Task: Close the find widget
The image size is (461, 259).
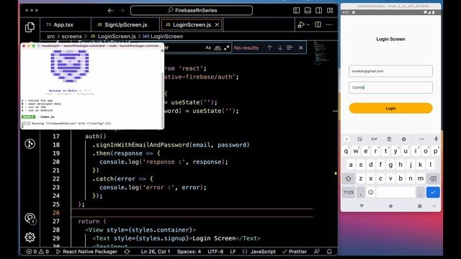Action: coord(301,47)
